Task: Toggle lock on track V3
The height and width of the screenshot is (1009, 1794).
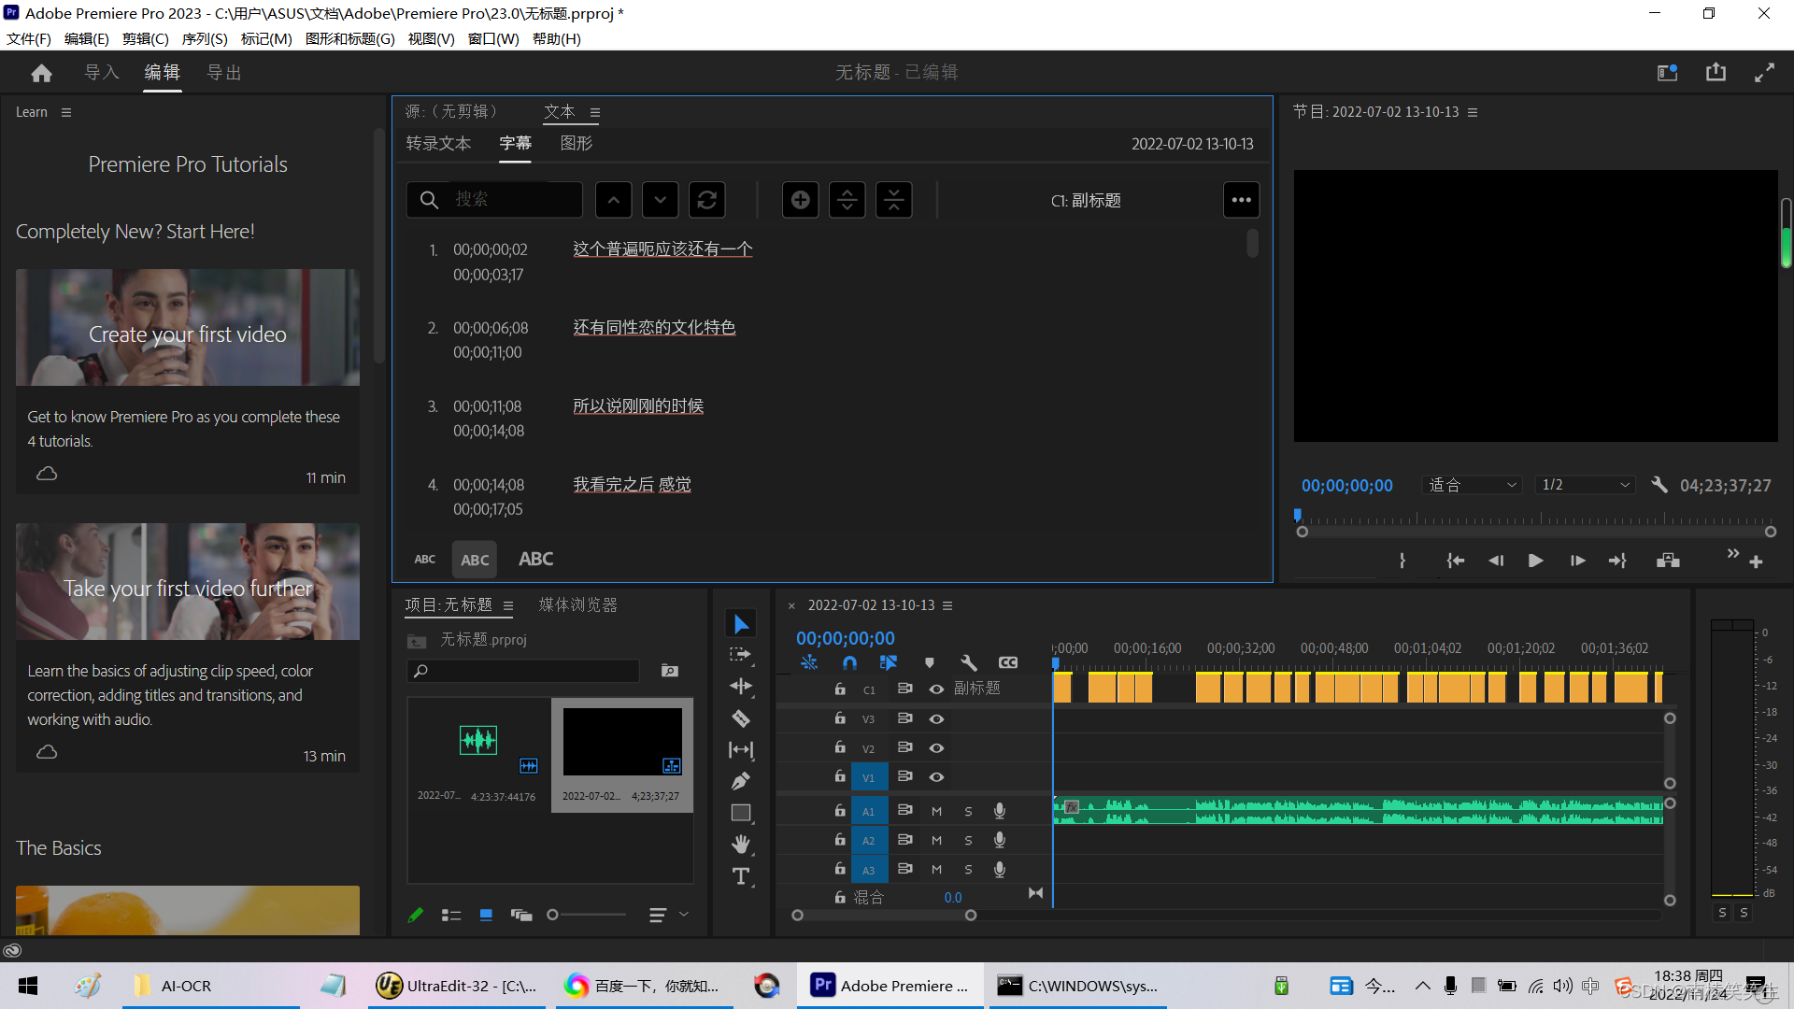Action: coord(840,718)
